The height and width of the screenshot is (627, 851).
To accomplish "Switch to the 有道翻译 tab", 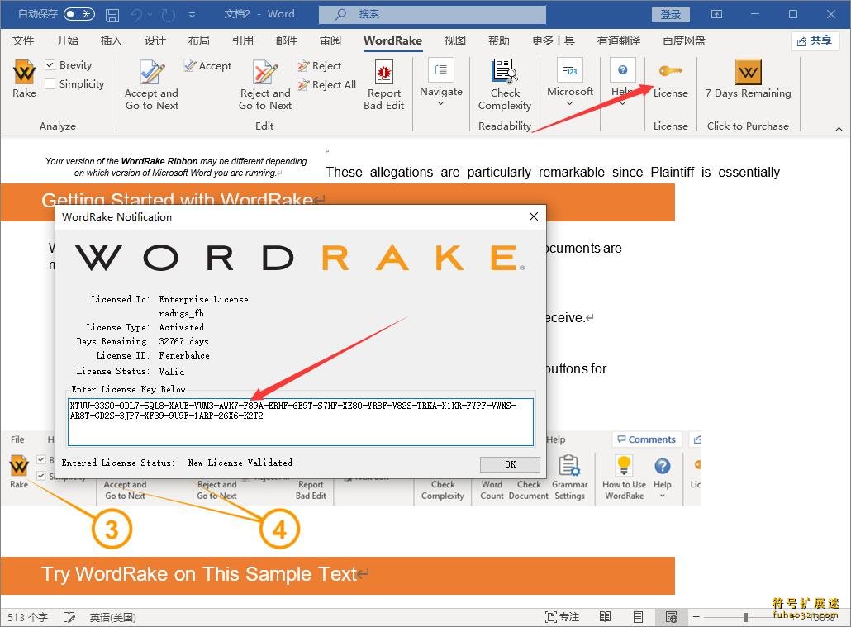I will point(619,40).
